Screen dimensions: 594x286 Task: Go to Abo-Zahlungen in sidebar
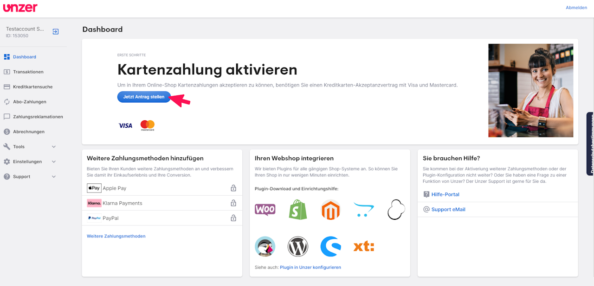[x=30, y=102]
